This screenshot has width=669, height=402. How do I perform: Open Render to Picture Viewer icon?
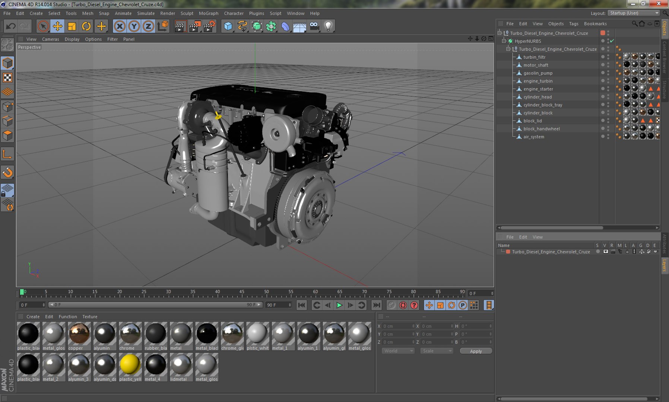(194, 26)
